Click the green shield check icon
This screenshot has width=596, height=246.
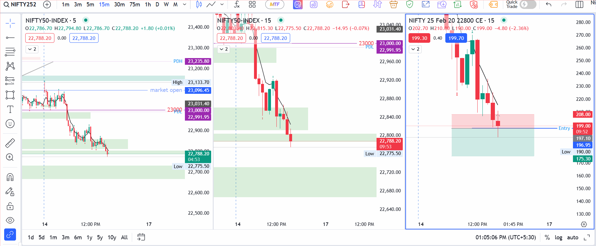[409, 4]
